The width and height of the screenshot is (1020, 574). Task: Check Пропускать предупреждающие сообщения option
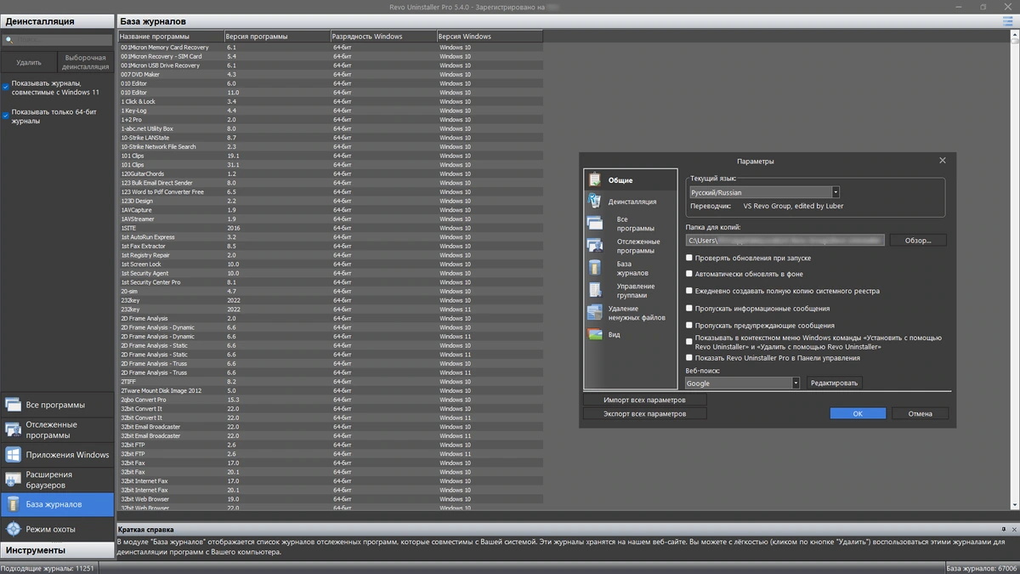[689, 325]
